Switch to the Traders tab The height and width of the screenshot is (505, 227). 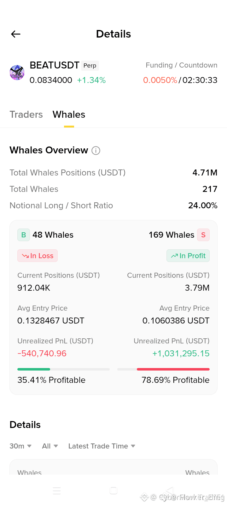(x=26, y=114)
